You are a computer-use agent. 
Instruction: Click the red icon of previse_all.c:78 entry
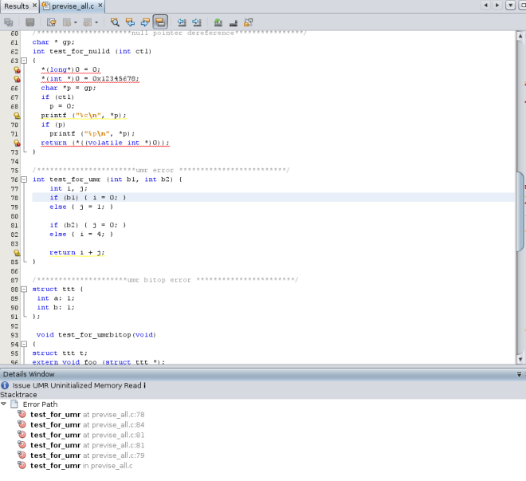tap(22, 415)
